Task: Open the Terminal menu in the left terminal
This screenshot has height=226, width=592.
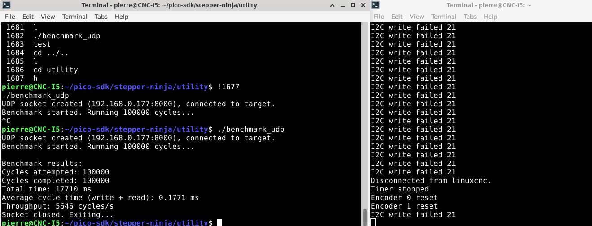Action: (x=75, y=17)
